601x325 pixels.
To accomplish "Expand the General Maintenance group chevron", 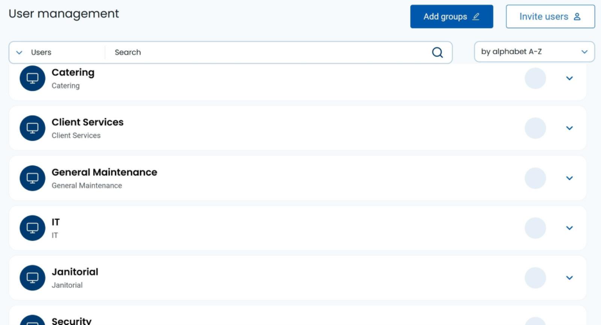I will point(570,178).
